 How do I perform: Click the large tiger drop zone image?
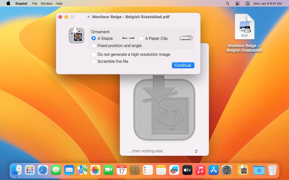coord(164,108)
